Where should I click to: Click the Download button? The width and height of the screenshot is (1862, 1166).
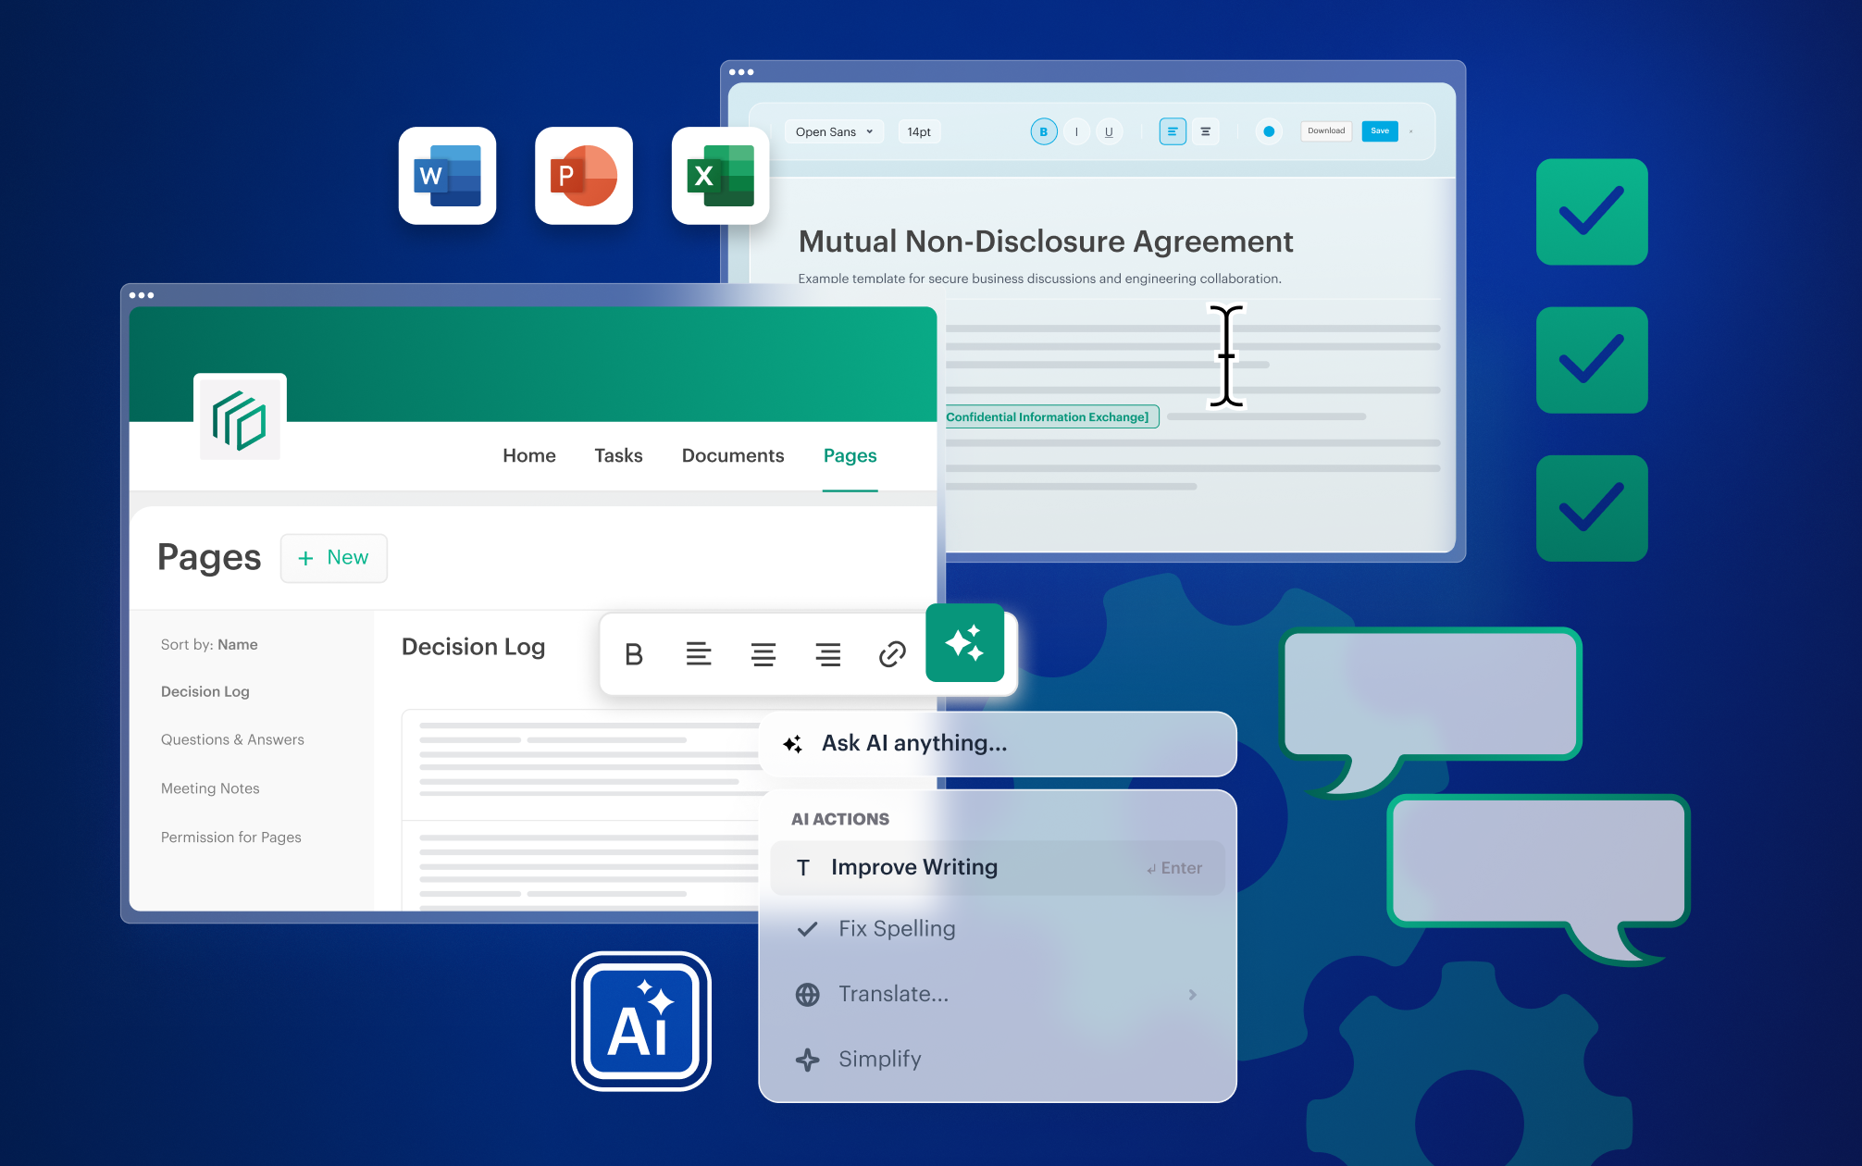coord(1326,131)
